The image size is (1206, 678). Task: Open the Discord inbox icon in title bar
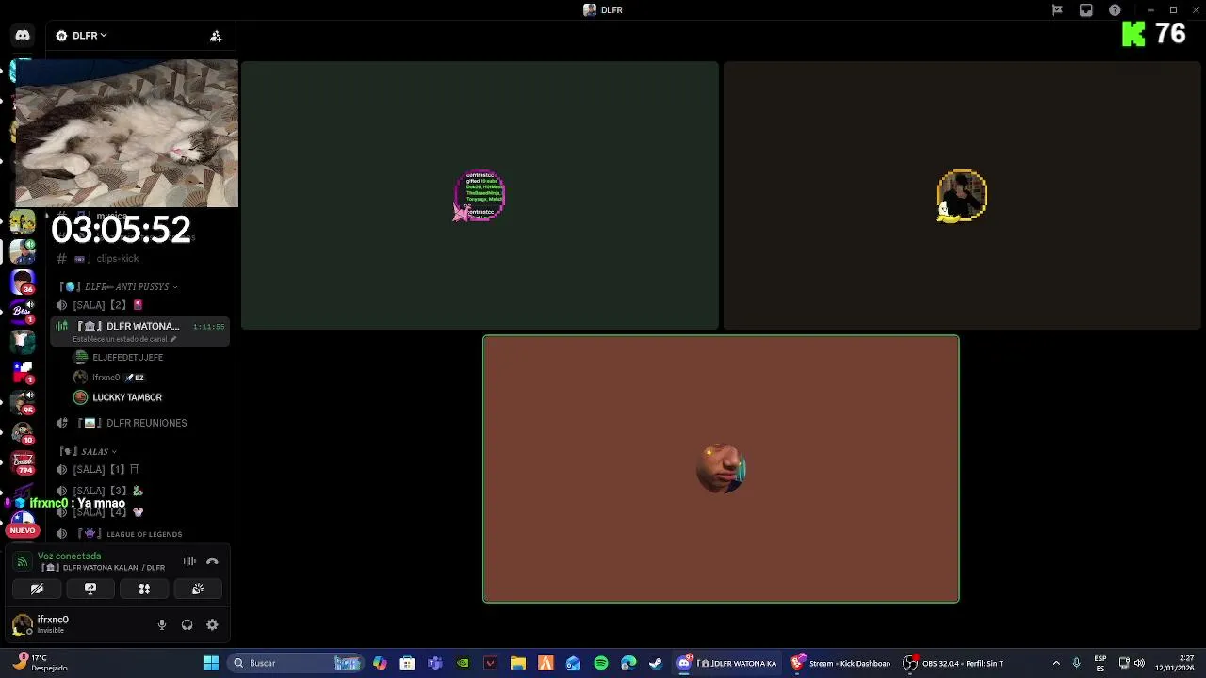[1086, 10]
